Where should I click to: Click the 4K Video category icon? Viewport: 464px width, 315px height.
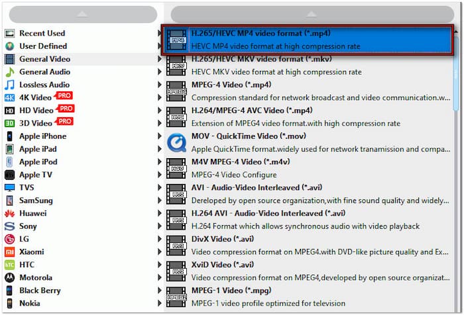click(9, 97)
